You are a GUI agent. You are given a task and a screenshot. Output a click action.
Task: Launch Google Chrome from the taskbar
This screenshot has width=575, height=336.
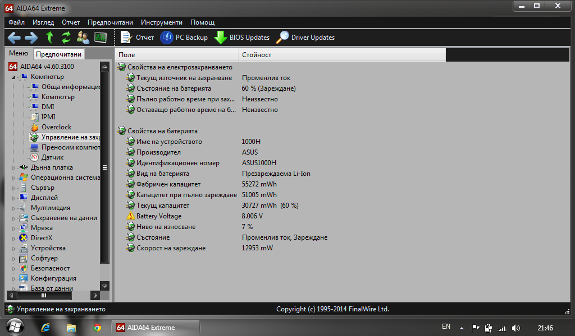coord(97,328)
